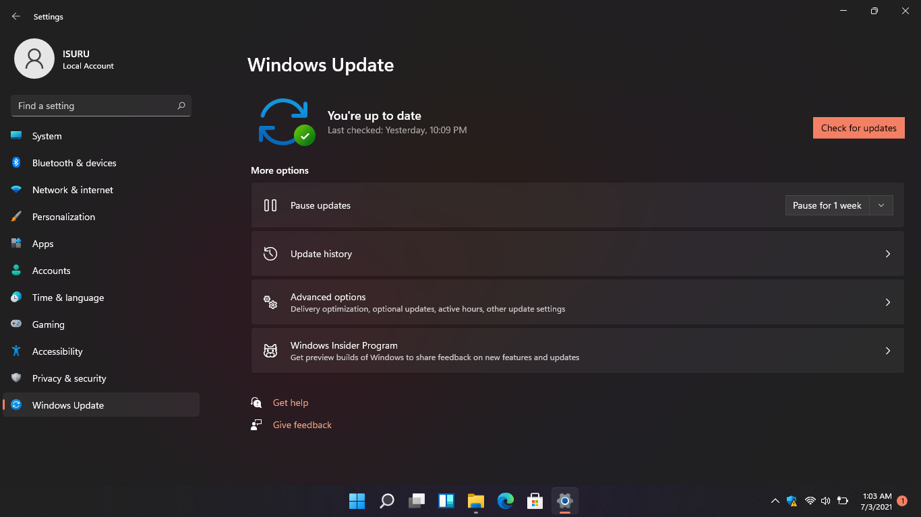Image resolution: width=921 pixels, height=517 pixels.
Task: Open Update history chevron arrow
Action: click(x=888, y=254)
